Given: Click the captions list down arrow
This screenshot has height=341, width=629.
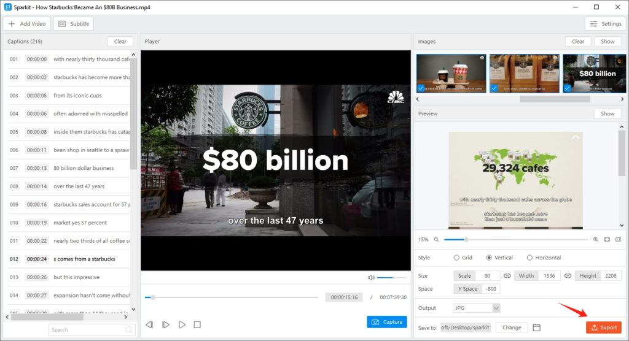Looking at the screenshot, I should [x=133, y=309].
